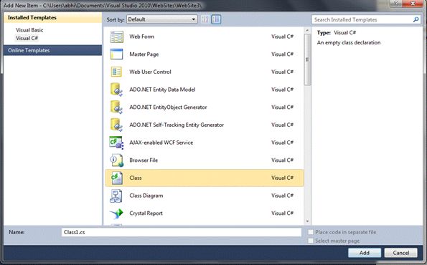Choose the Class Diagram template icon
The width and height of the screenshot is (427, 265).
click(x=116, y=196)
